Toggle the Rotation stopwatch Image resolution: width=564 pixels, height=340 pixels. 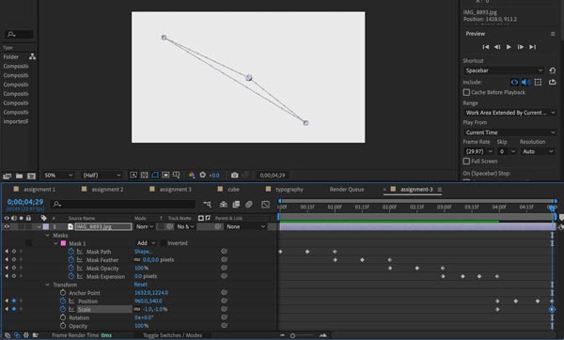[x=63, y=317]
